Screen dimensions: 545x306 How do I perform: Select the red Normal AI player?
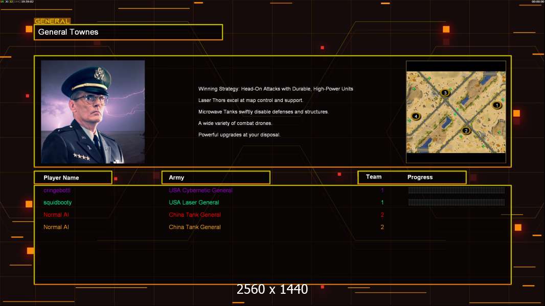[56, 215]
